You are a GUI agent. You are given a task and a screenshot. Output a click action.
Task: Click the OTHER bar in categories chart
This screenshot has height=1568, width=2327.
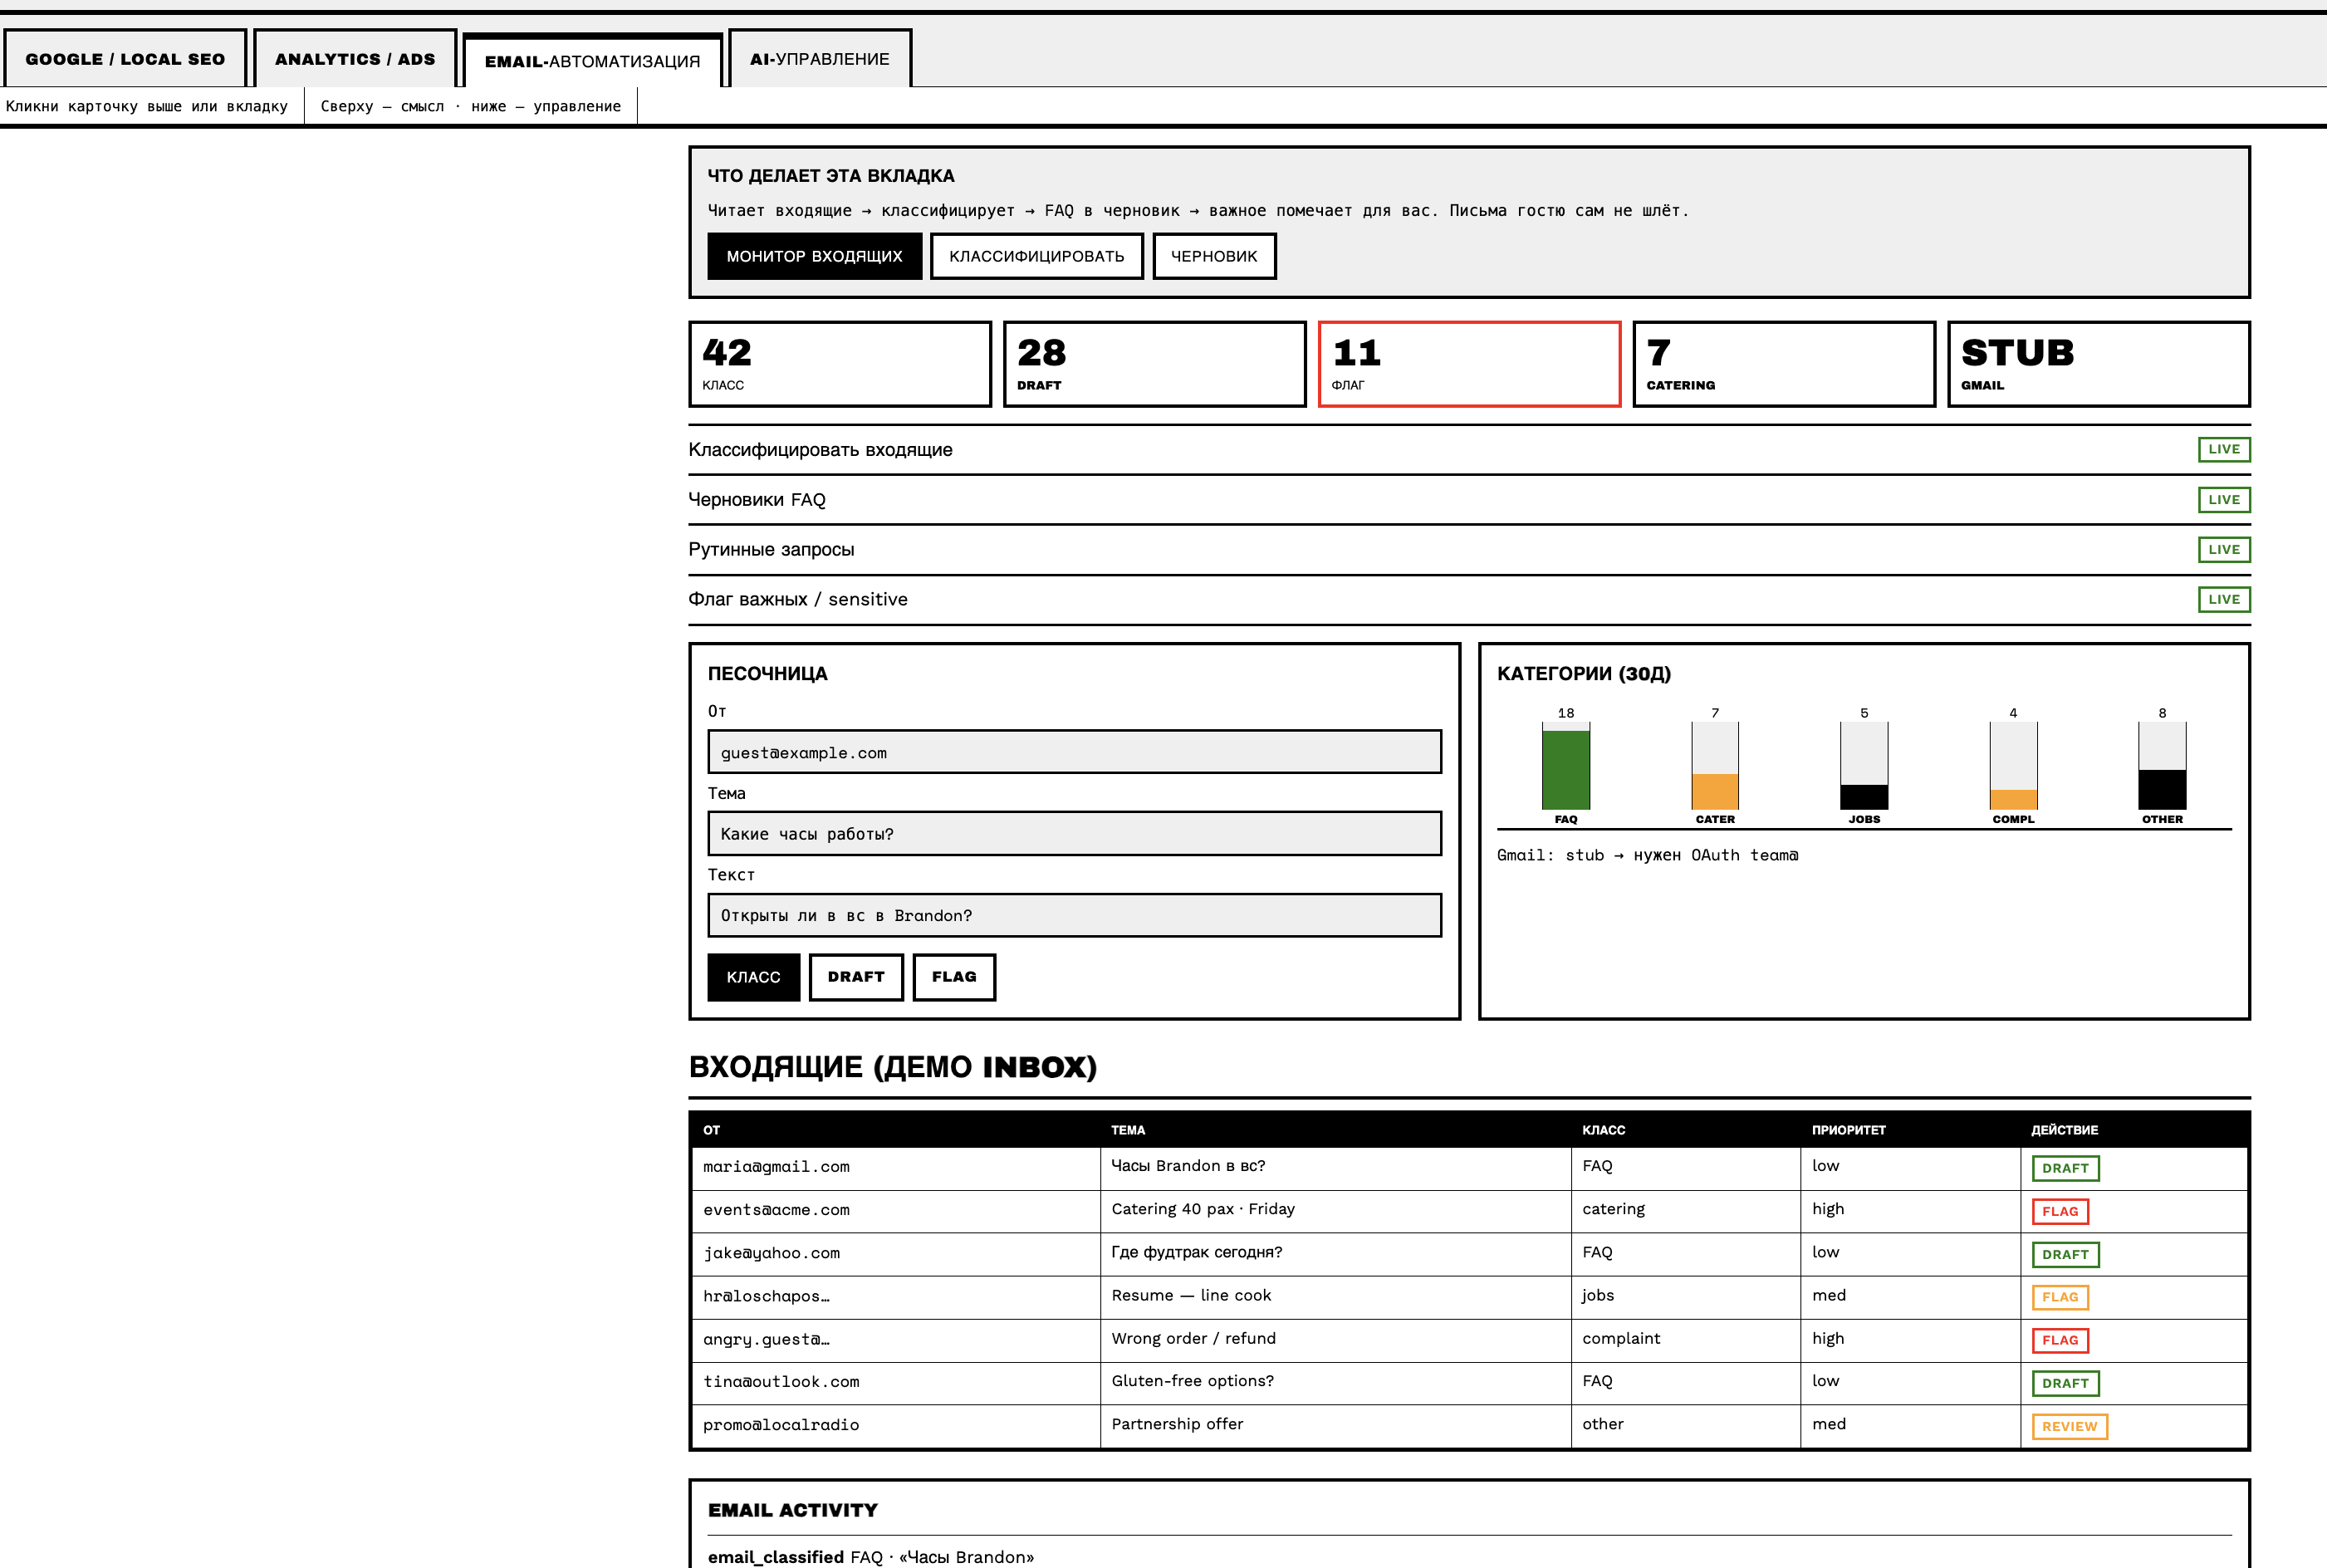pos(2162,790)
